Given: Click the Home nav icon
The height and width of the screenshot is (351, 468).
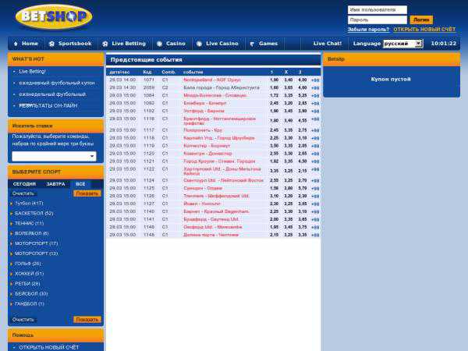Looking at the screenshot, I should [x=15, y=44].
